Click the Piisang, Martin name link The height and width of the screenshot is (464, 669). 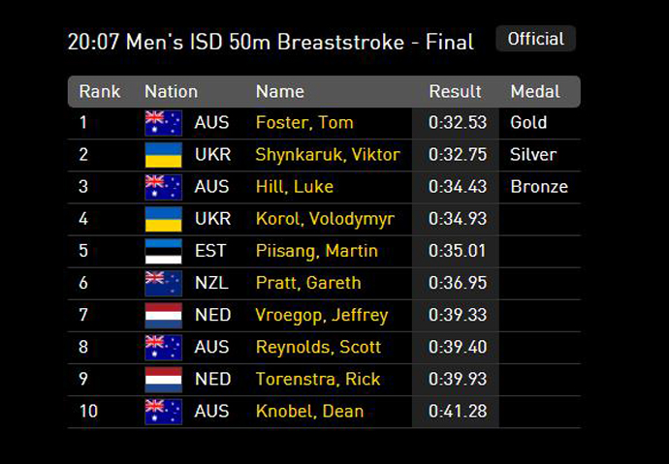pos(316,251)
